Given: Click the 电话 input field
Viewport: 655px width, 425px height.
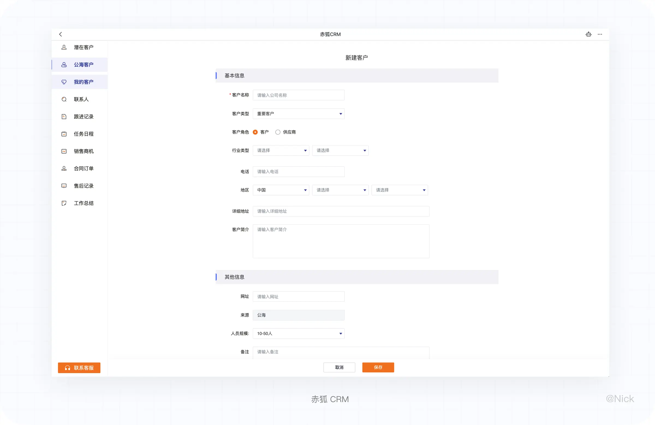Looking at the screenshot, I should (299, 172).
